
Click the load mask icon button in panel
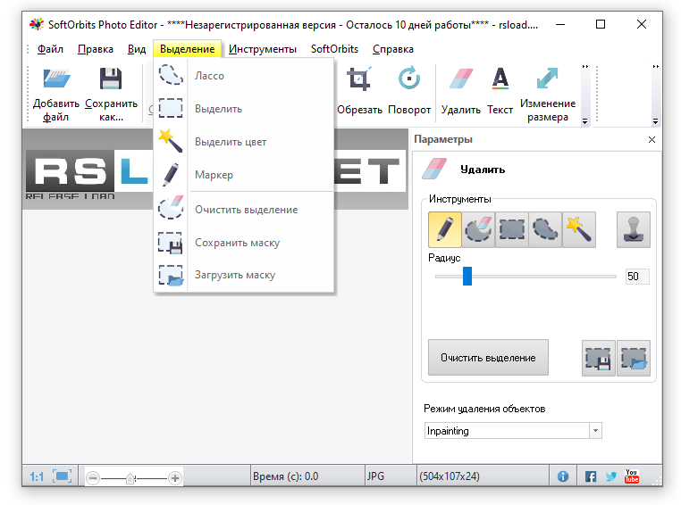634,358
